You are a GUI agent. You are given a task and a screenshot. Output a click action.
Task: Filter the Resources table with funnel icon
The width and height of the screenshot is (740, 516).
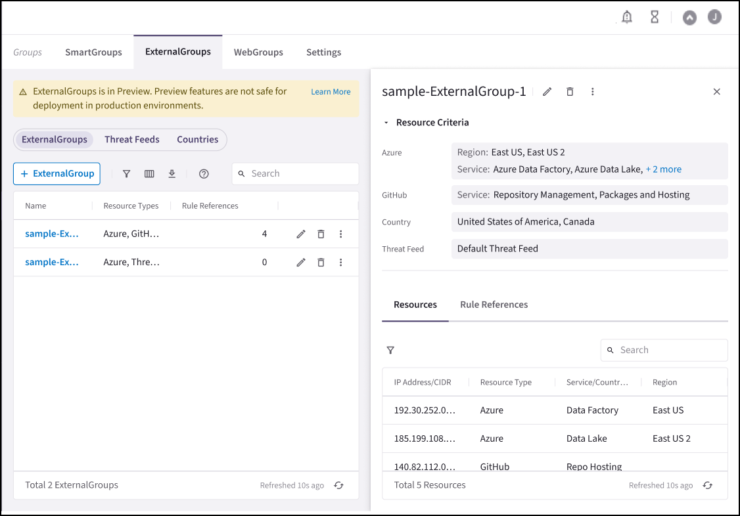click(390, 351)
